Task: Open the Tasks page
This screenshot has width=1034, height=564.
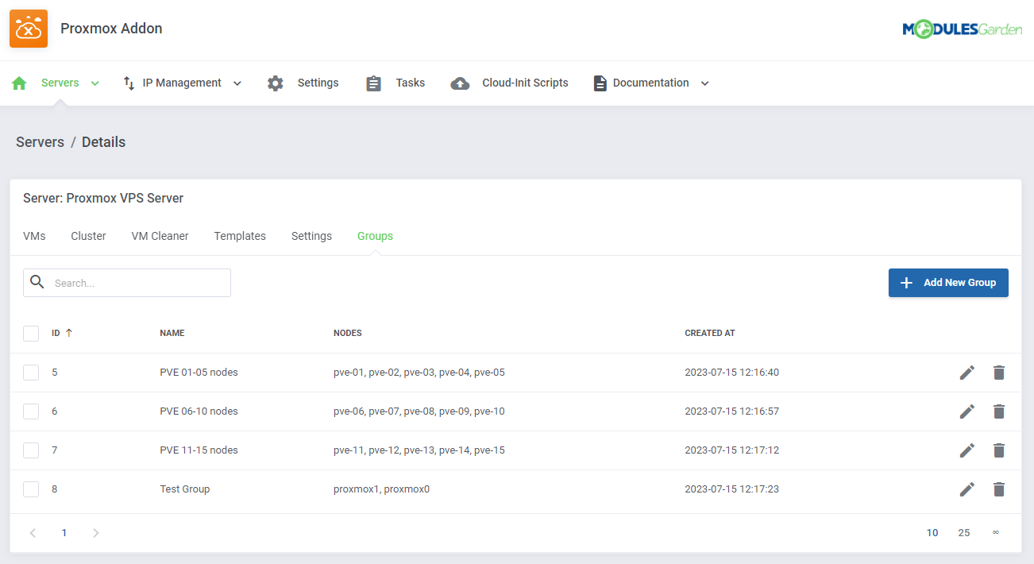Action: point(411,83)
